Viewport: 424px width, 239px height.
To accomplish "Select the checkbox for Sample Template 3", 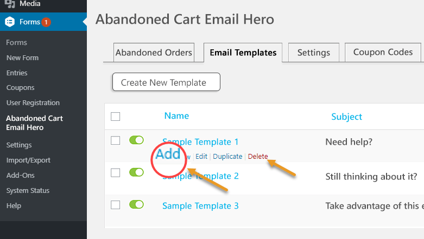I will pyautogui.click(x=116, y=205).
